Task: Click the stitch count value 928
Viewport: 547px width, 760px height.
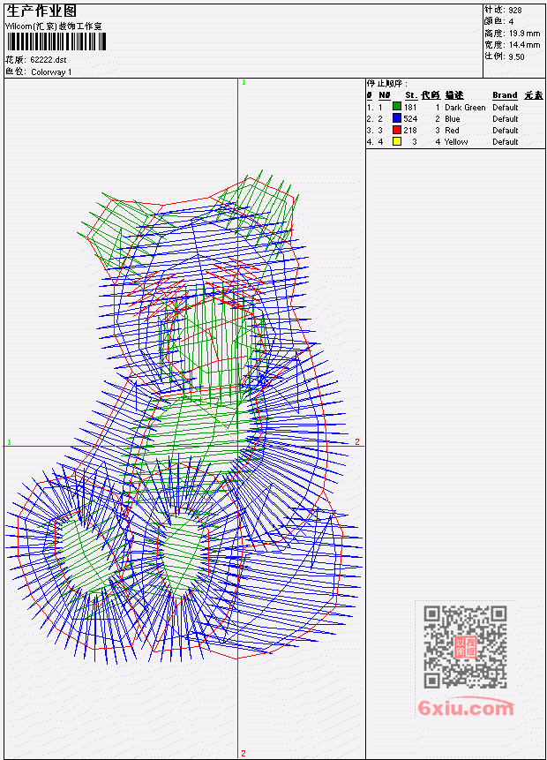Action: click(x=515, y=11)
